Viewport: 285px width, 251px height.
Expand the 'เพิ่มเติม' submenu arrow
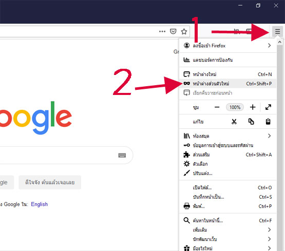pyautogui.click(x=270, y=230)
